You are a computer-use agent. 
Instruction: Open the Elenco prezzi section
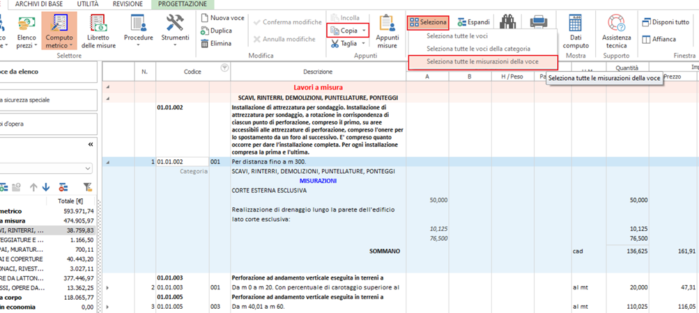pyautogui.click(x=26, y=31)
